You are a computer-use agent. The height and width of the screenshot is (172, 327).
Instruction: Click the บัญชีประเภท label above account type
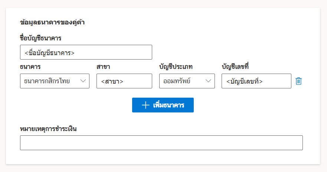click(176, 67)
